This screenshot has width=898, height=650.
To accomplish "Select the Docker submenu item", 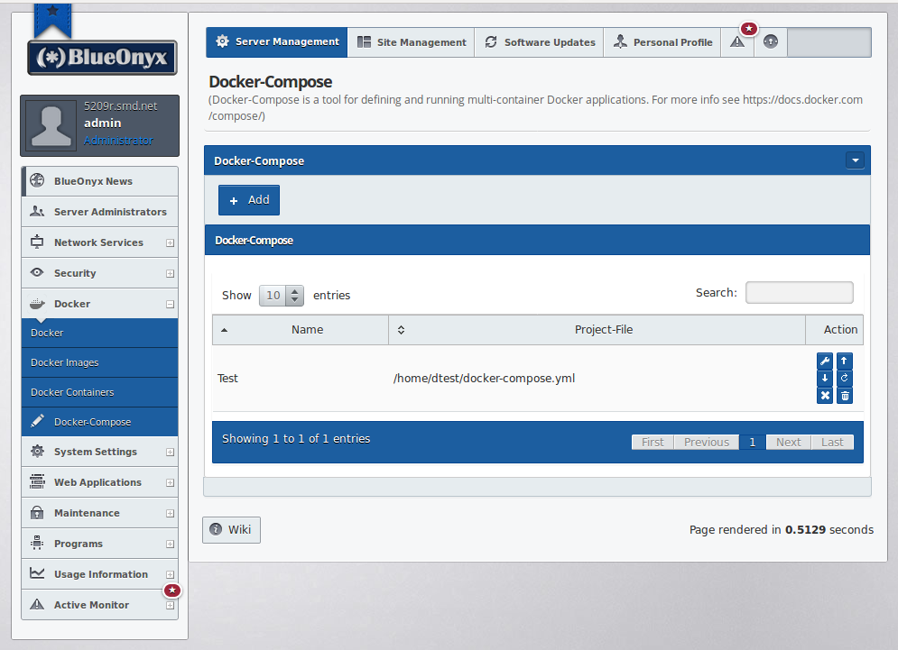I will click(99, 333).
